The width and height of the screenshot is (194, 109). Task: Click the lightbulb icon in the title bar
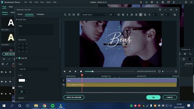141,2
